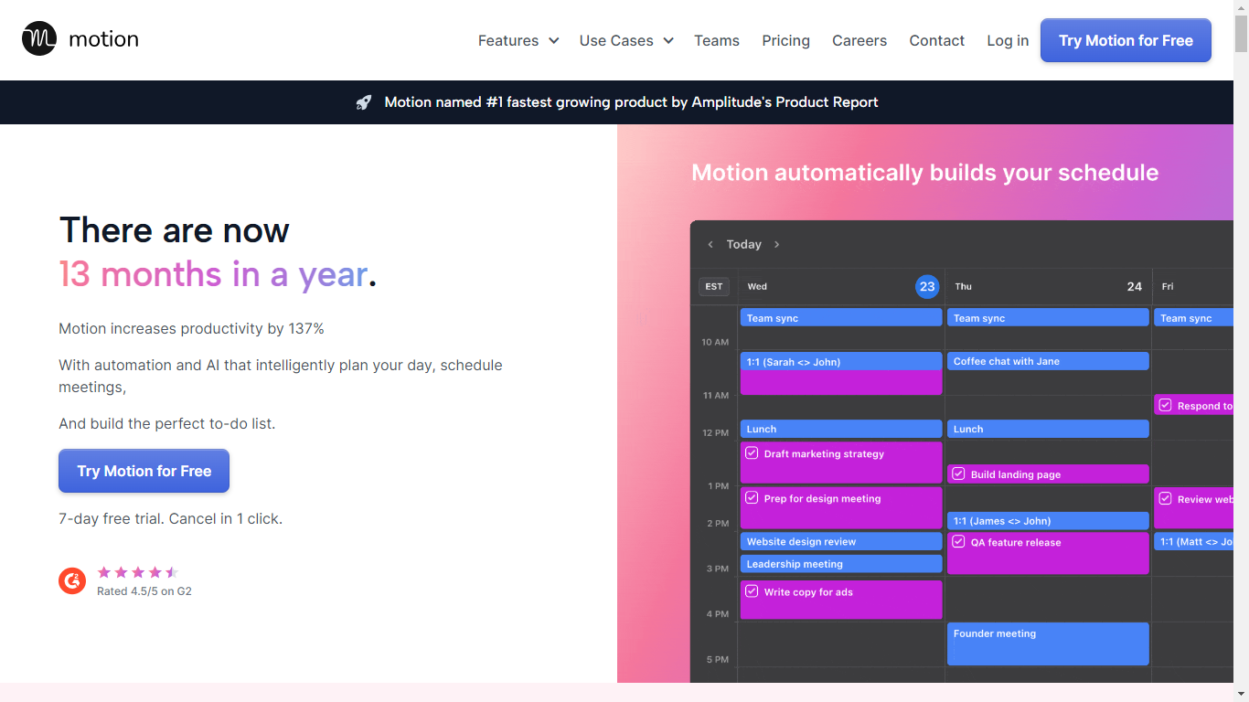Image resolution: width=1249 pixels, height=702 pixels.
Task: Mark Write copy for ads complete
Action: coord(752,591)
